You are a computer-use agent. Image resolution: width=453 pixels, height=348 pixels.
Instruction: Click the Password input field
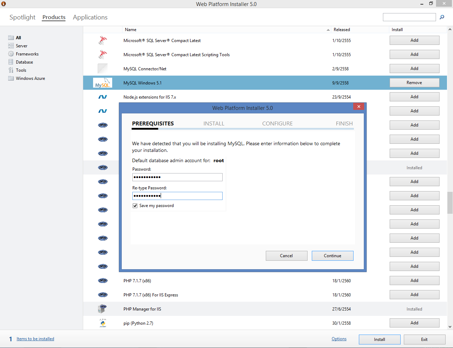177,177
